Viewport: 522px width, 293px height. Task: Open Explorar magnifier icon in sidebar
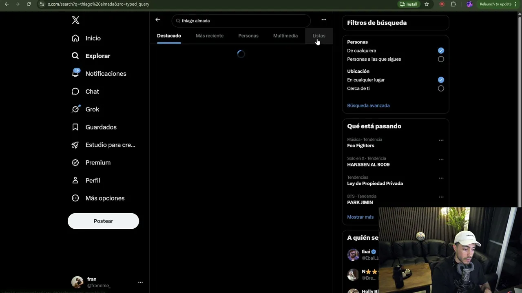(75, 56)
